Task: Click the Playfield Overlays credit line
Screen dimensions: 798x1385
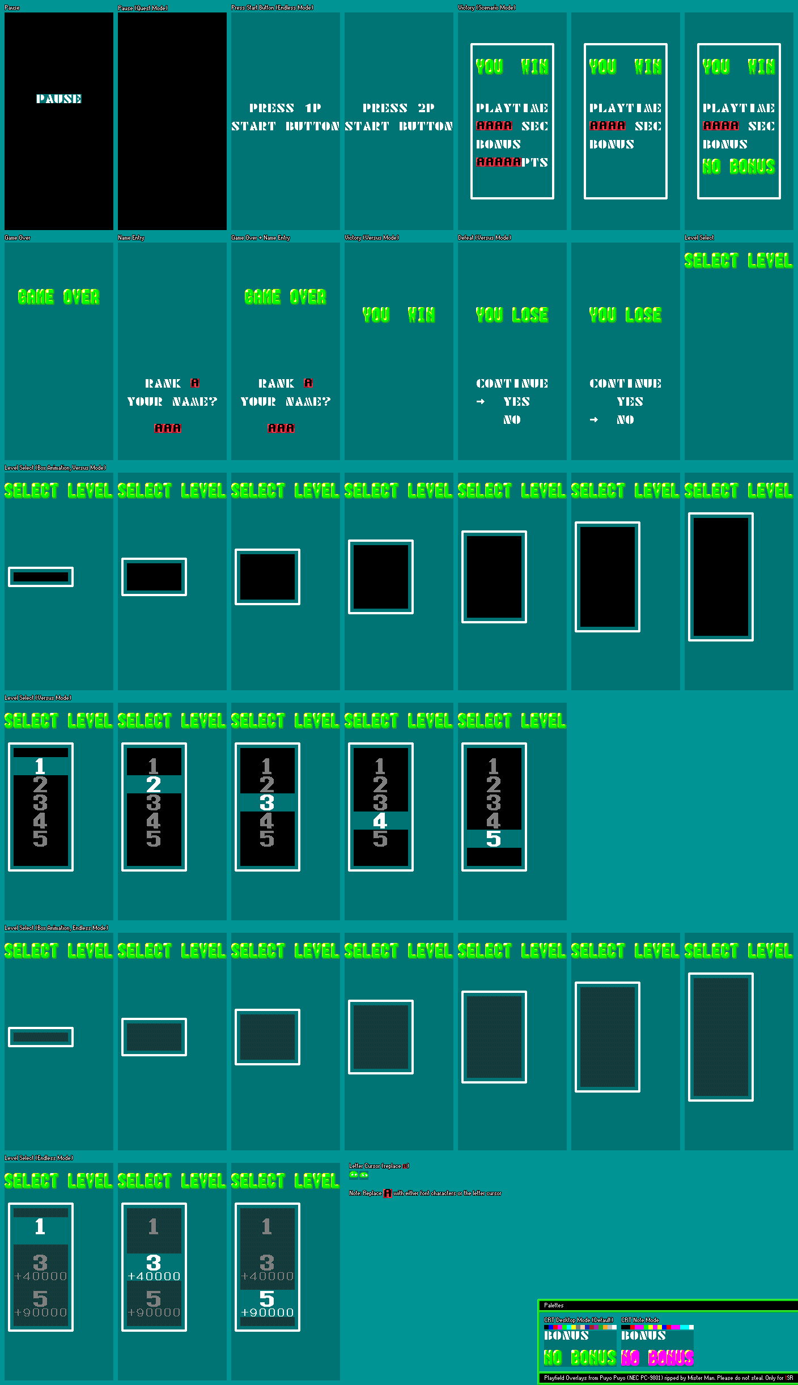Action: (x=669, y=1378)
